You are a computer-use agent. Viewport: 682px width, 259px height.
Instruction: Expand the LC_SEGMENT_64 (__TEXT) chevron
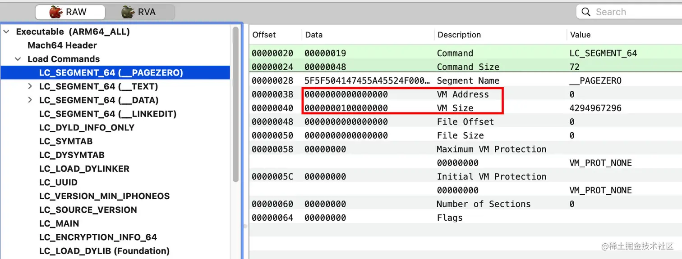click(30, 86)
